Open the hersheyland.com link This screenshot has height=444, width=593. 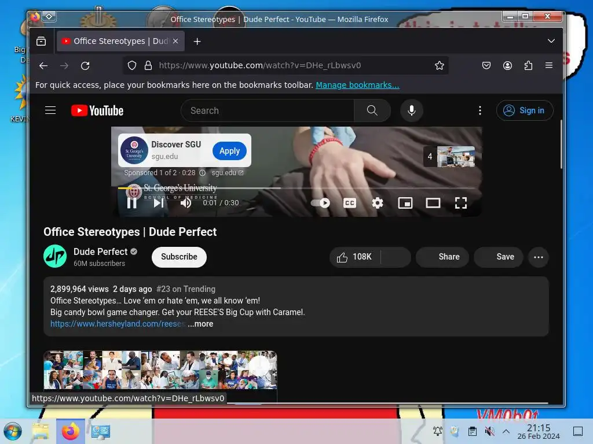(117, 324)
